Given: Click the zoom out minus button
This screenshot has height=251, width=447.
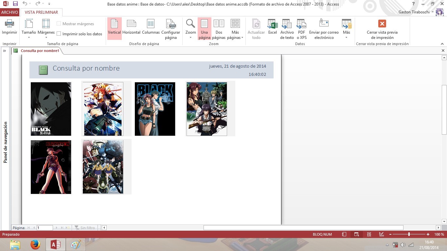Looking at the screenshot, I should [x=390, y=234].
